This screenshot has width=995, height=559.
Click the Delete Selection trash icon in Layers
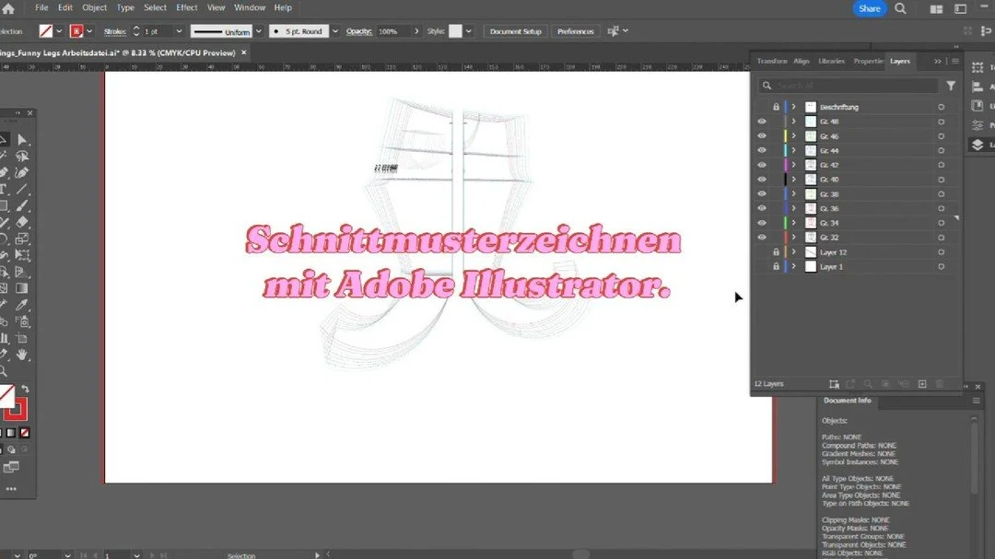click(x=940, y=384)
